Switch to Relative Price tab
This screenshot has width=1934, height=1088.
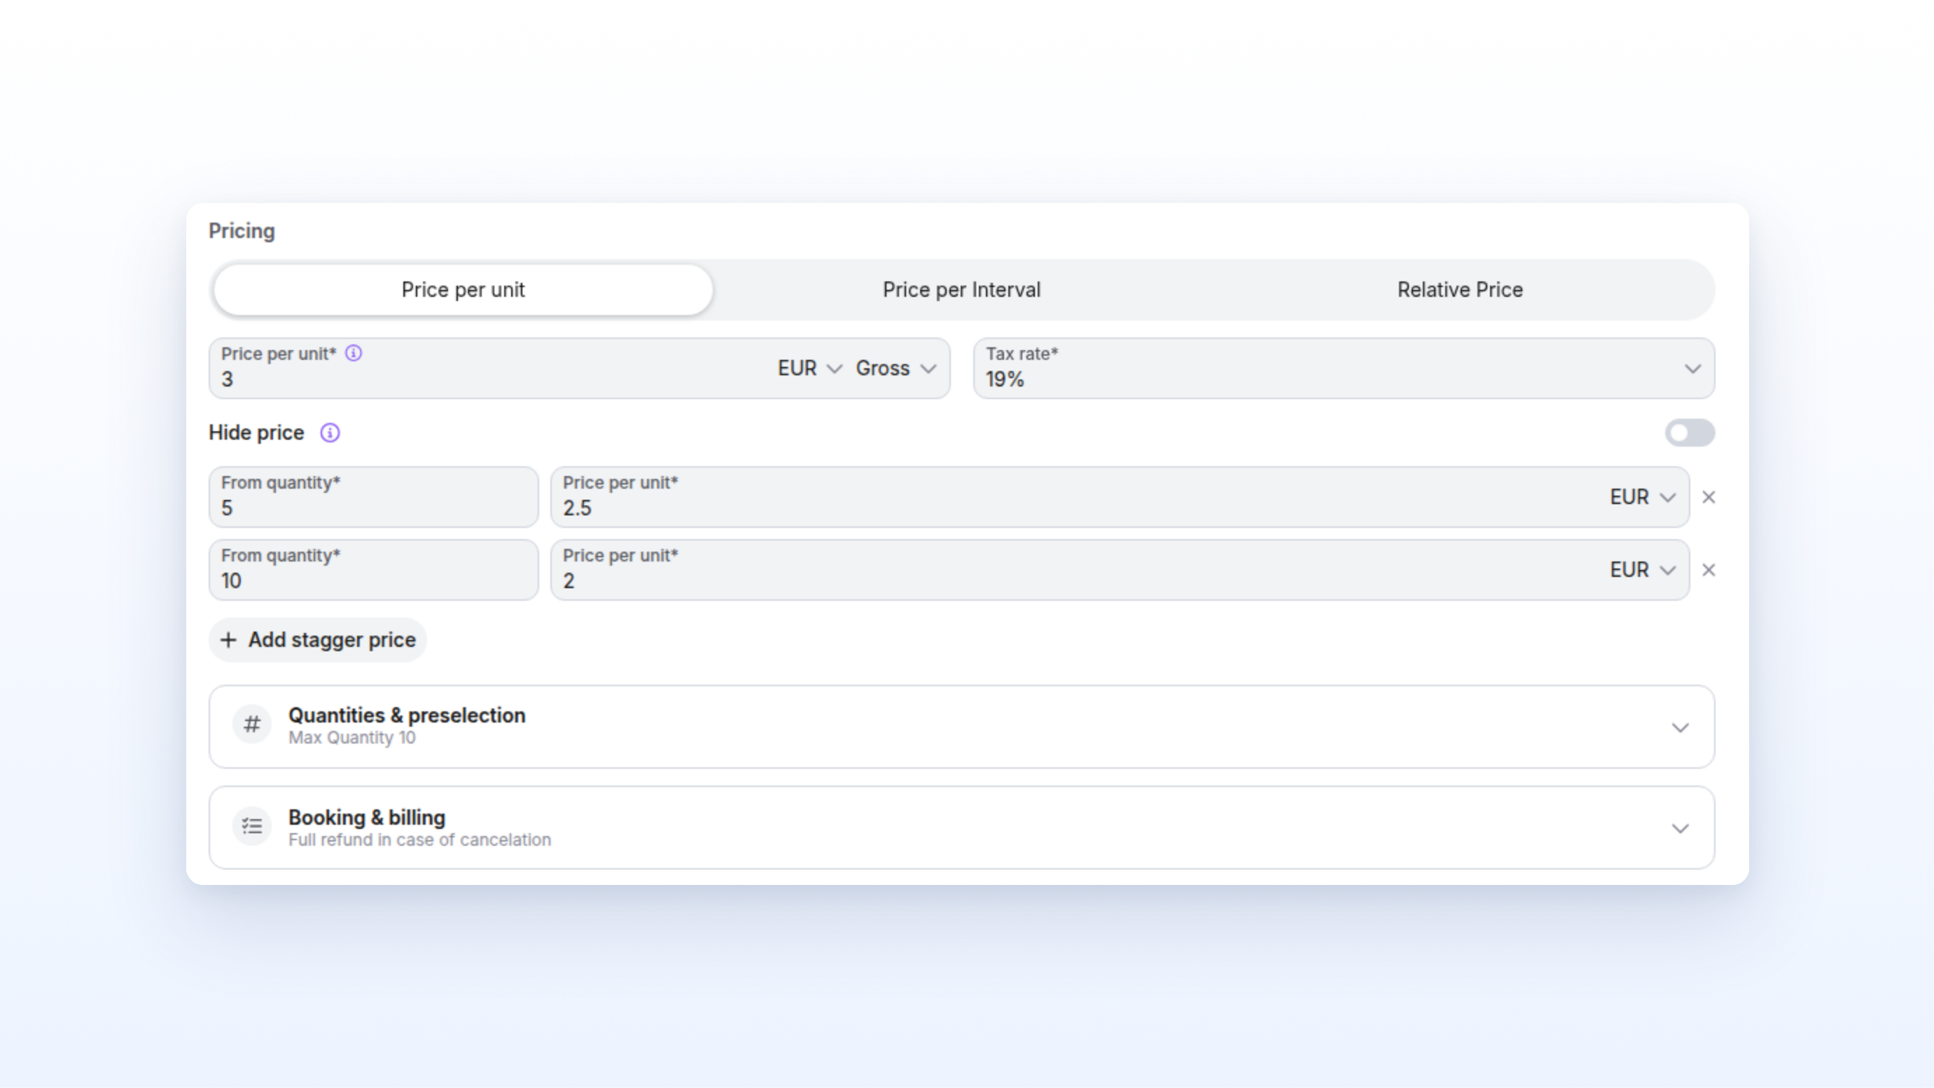point(1459,290)
